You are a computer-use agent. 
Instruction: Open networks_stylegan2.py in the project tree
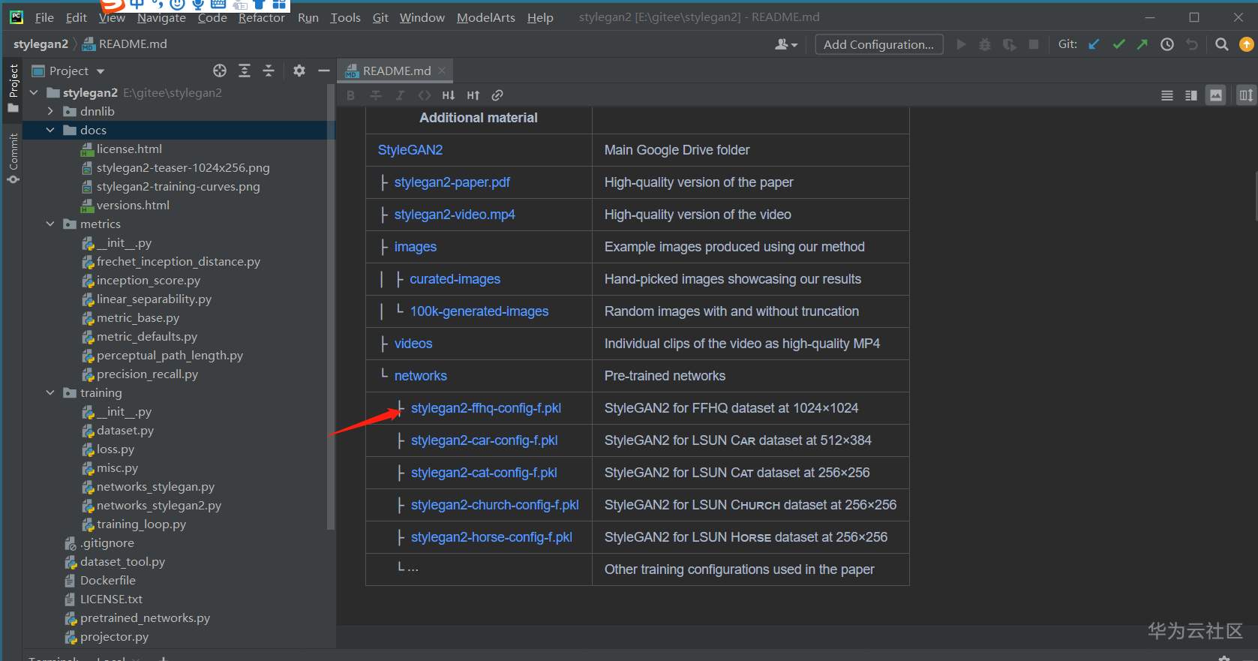[x=158, y=505]
